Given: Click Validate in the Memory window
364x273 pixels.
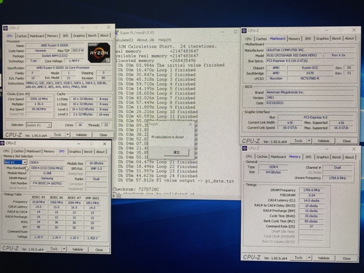Looking at the screenshot, I should [324, 258].
